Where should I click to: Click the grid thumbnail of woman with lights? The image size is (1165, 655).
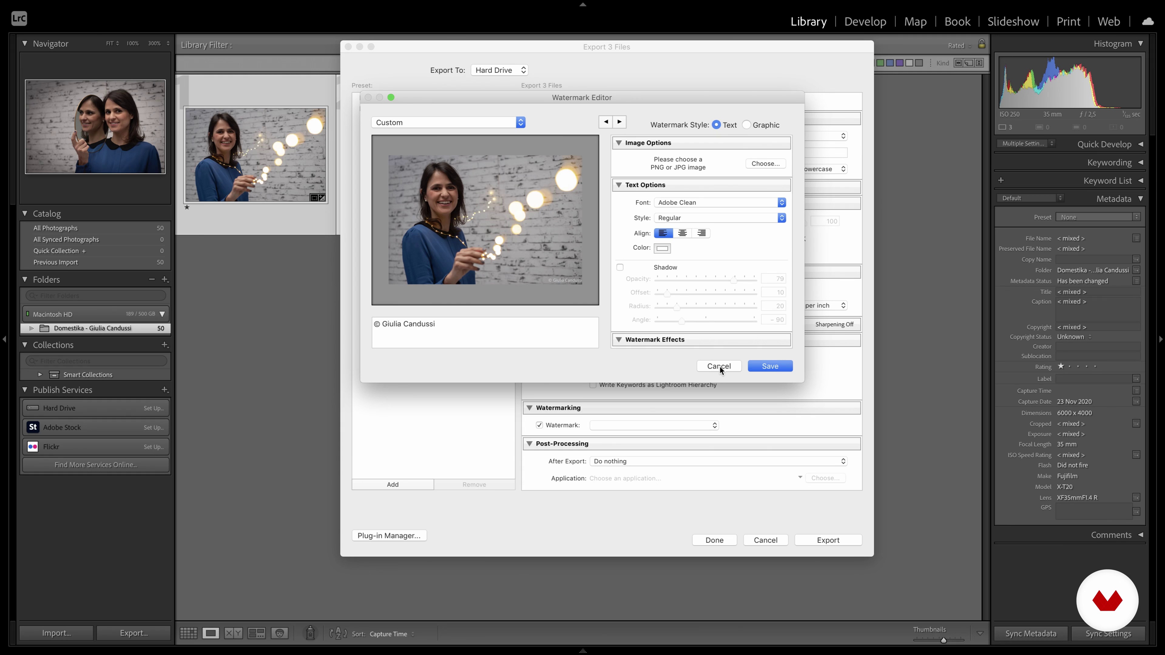point(255,155)
